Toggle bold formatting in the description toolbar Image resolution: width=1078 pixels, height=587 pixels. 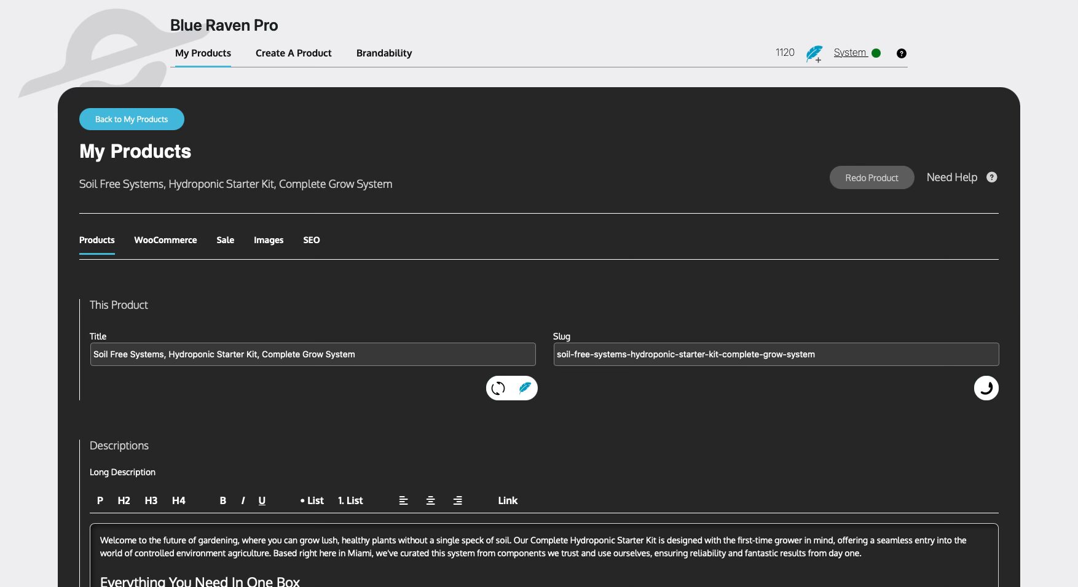222,500
